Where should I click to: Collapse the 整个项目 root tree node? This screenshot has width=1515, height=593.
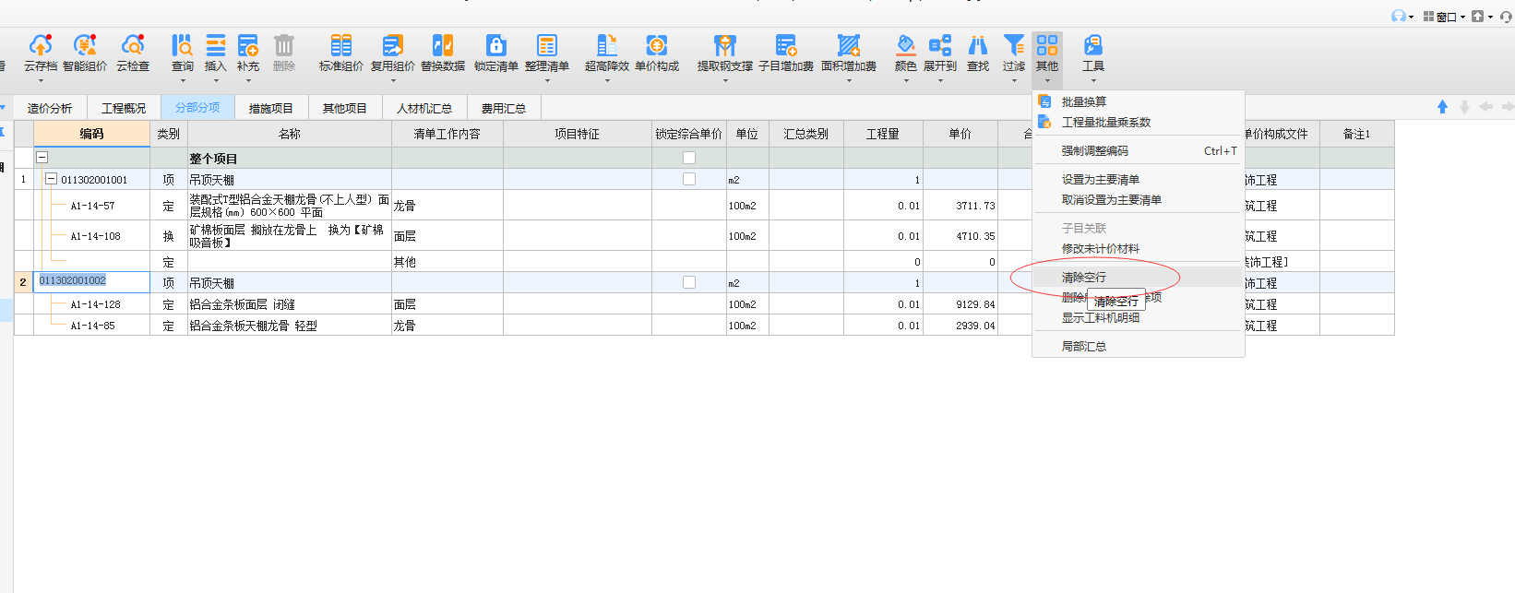pos(42,158)
